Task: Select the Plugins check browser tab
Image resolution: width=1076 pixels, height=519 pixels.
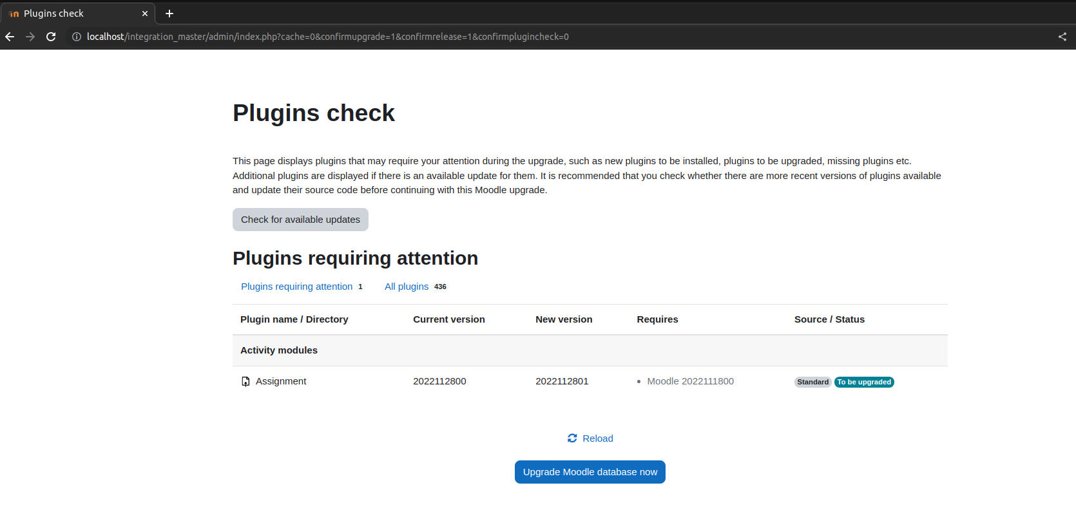Action: pos(77,14)
